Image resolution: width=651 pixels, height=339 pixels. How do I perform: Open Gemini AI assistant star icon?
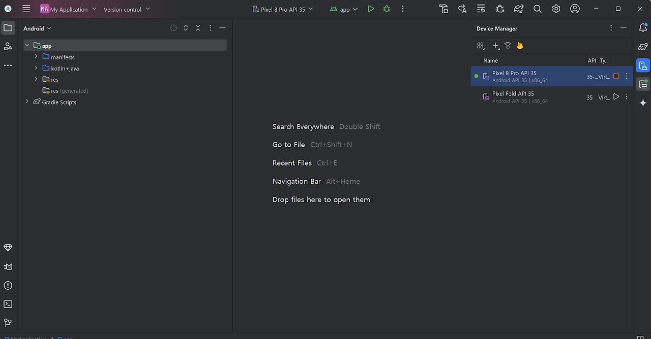(643, 103)
